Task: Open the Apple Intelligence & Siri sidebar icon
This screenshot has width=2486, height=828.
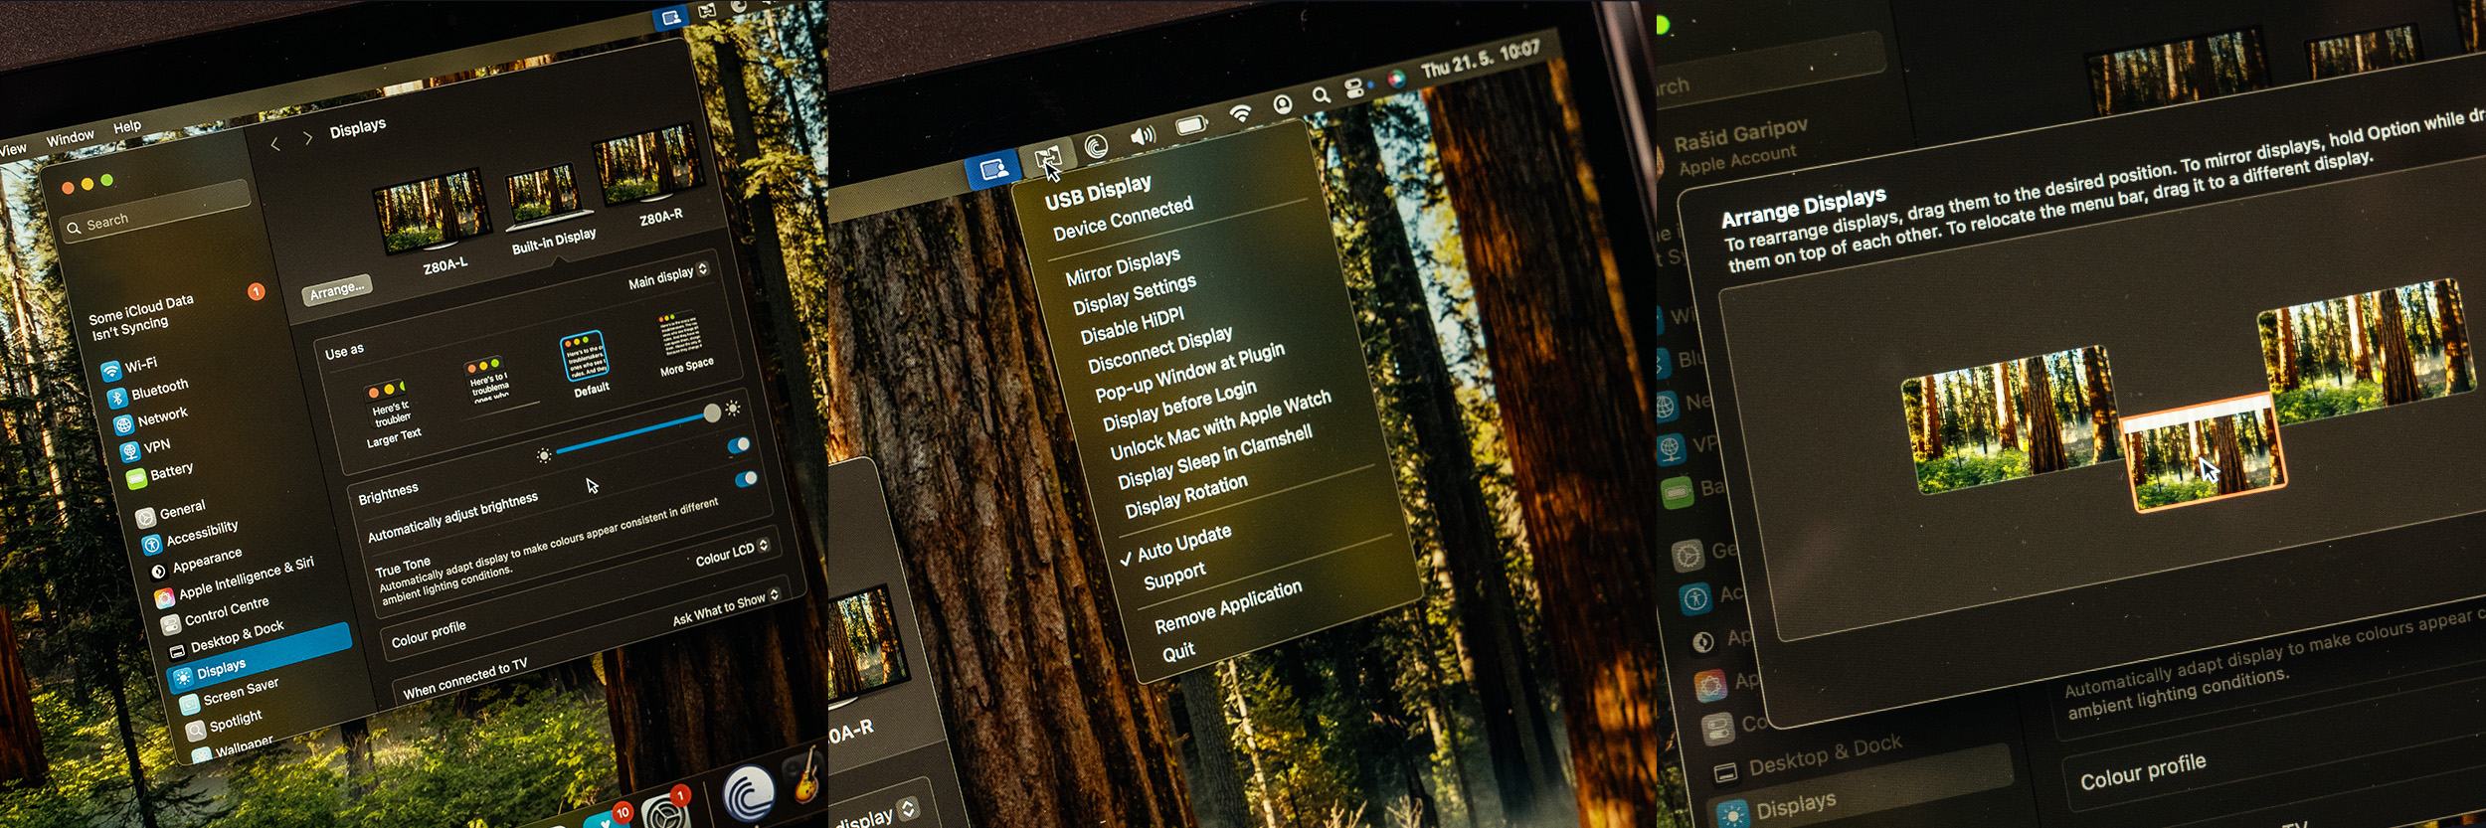Action: coord(163,598)
